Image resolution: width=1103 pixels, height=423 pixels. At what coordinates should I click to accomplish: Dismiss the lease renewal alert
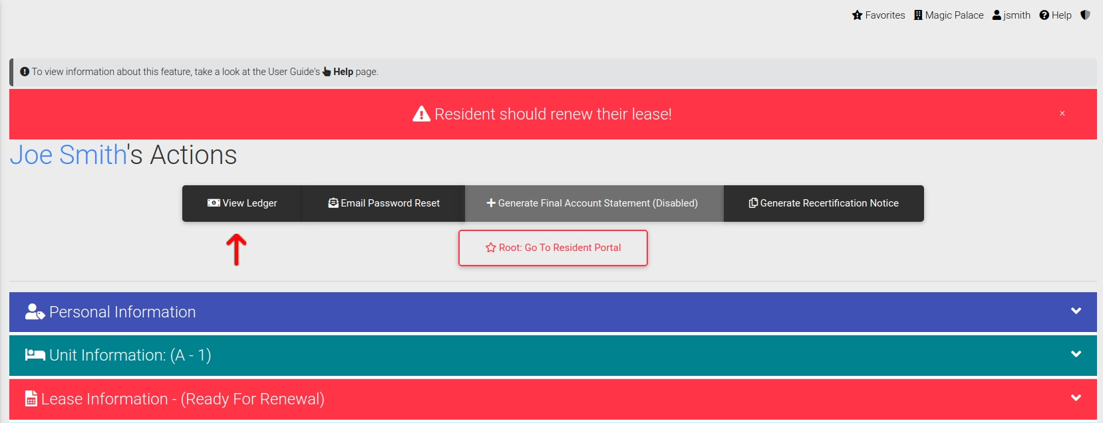coord(1062,114)
